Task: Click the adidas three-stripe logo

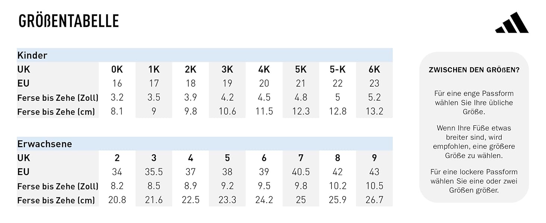Action: [x=512, y=22]
